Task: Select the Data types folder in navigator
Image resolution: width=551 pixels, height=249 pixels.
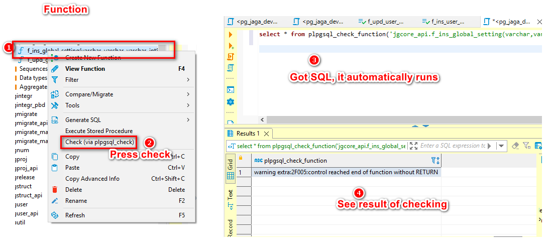Action: 33,78
